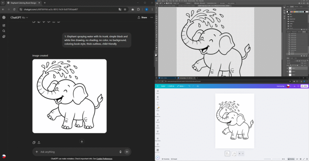Open the plus attachment menu in the message box
Viewport: 309px width, 161px height.
pos(37,152)
